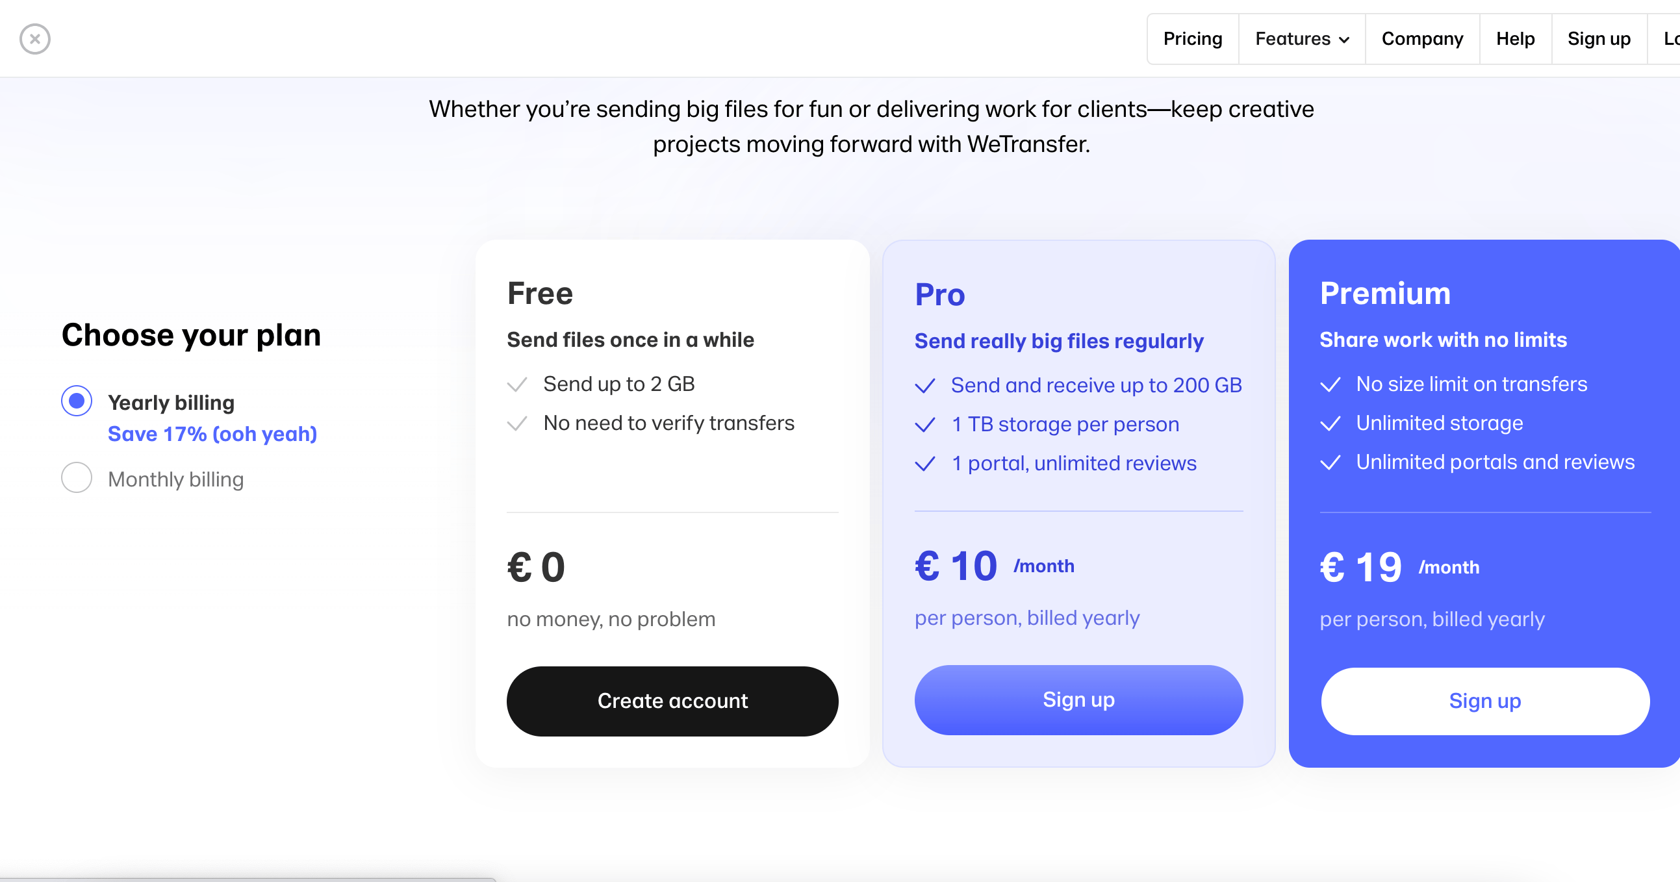Click the checkmark beside 'No need to verify transfers'

[517, 423]
